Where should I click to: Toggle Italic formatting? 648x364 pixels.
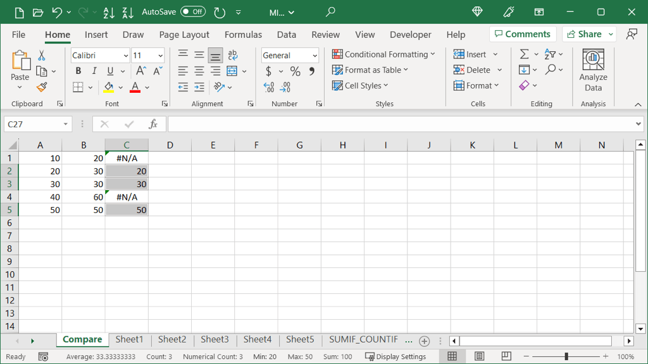(94, 71)
